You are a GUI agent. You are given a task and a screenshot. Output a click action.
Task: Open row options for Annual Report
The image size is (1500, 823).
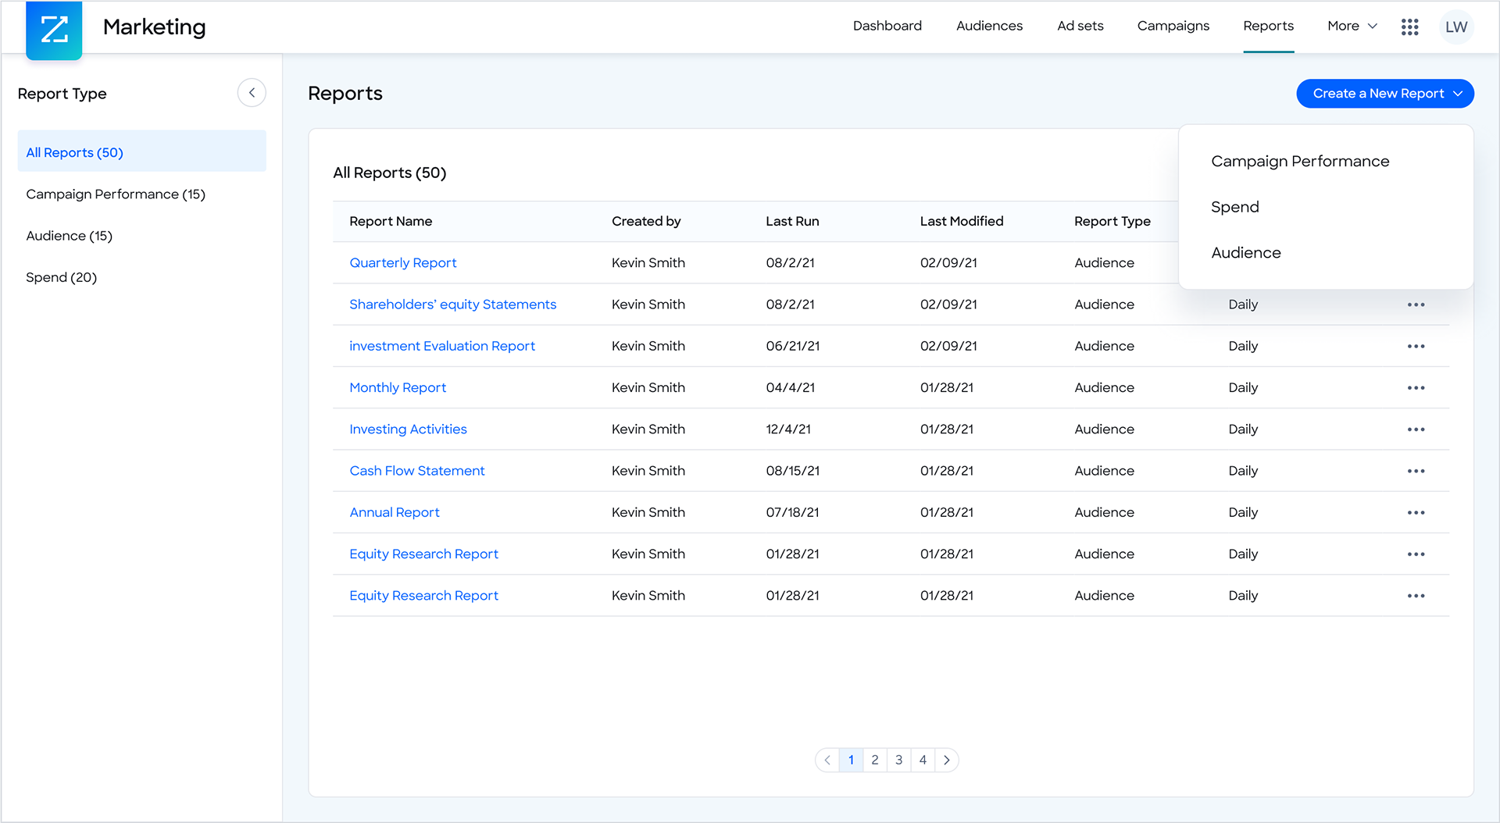click(x=1416, y=512)
